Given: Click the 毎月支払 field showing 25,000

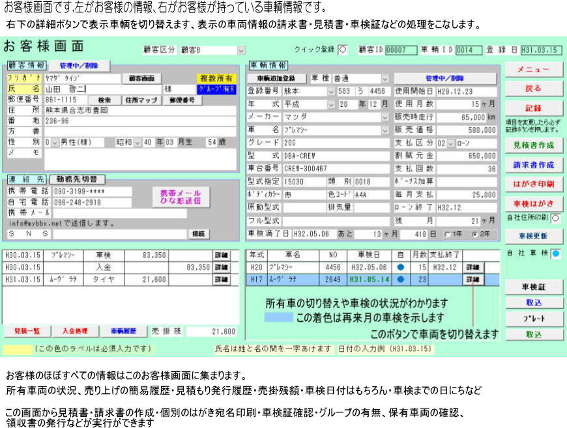Looking at the screenshot, I should (x=466, y=195).
